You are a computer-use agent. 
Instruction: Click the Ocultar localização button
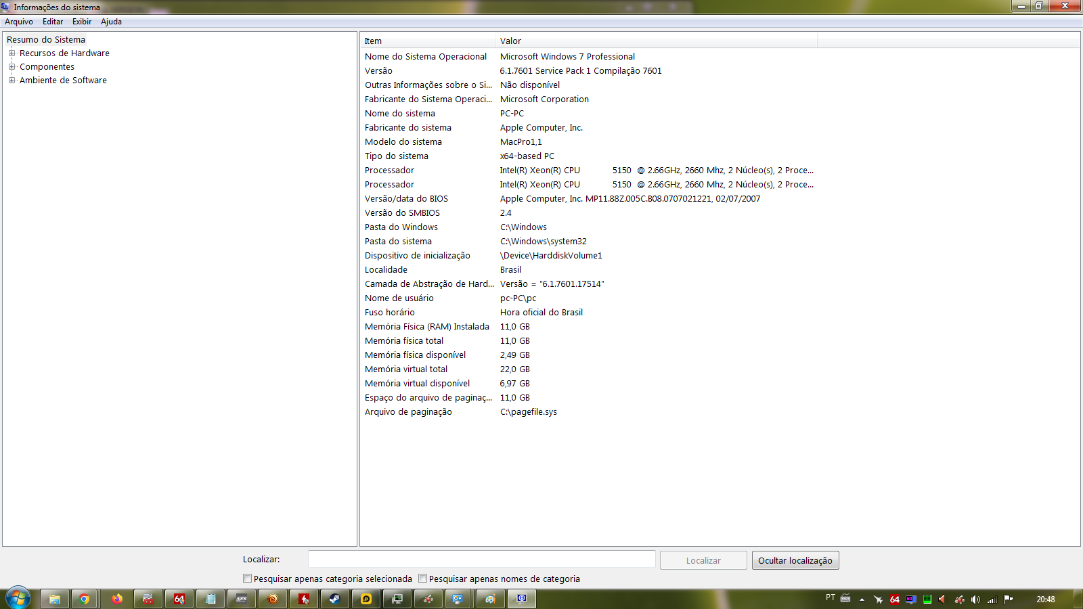pyautogui.click(x=795, y=560)
